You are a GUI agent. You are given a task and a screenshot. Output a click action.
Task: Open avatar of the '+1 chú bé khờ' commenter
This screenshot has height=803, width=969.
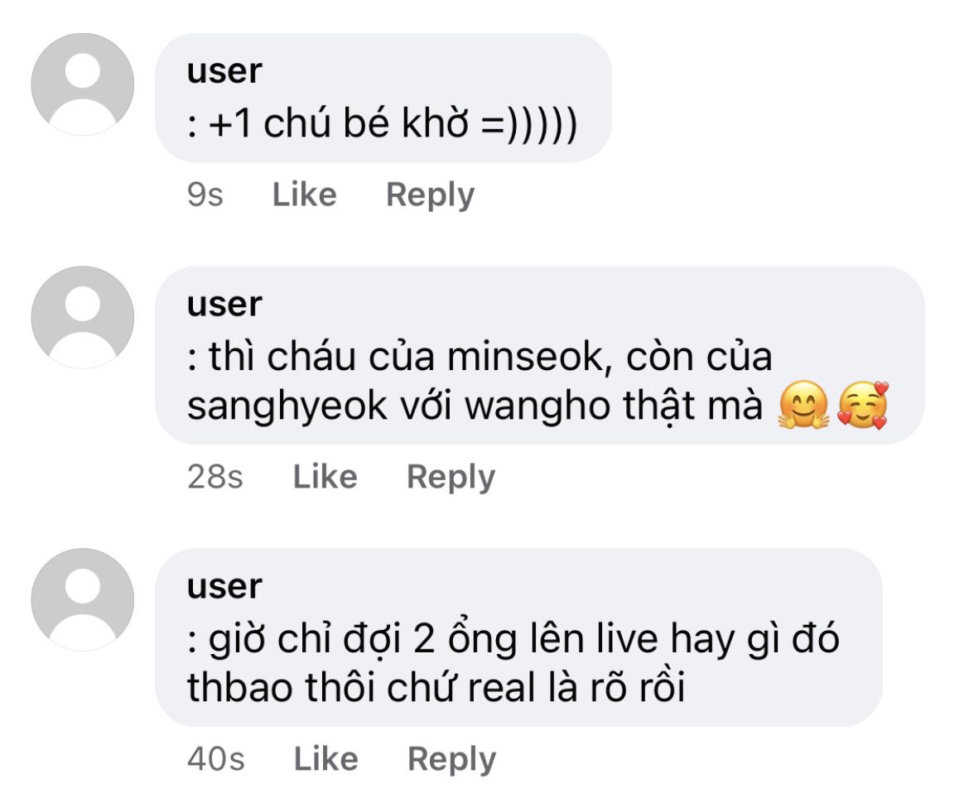click(83, 84)
